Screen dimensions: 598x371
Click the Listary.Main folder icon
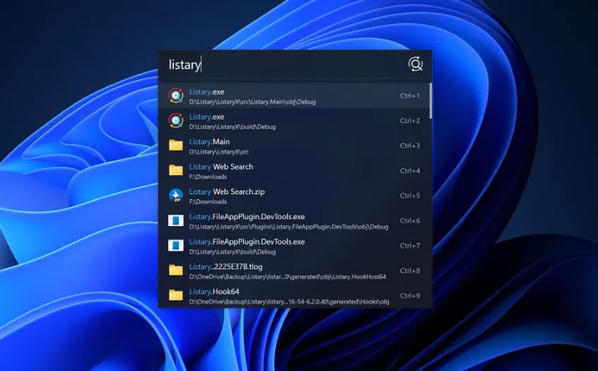(176, 146)
